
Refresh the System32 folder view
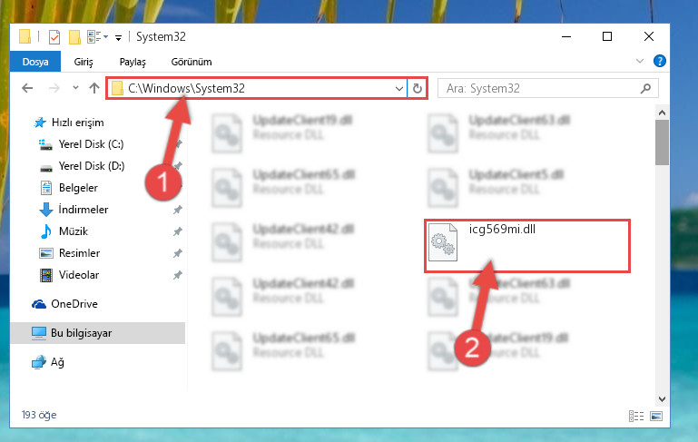[x=418, y=88]
